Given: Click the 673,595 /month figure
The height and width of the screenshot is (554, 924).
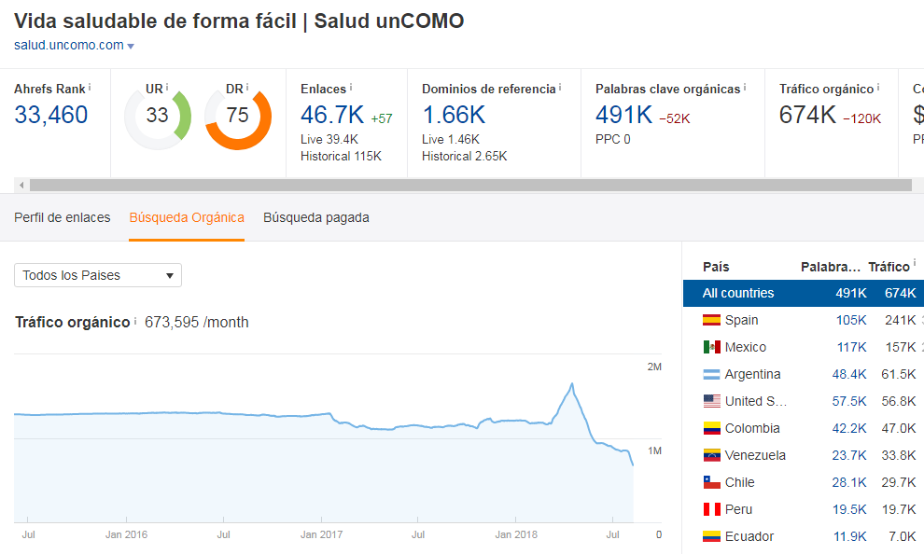Looking at the screenshot, I should point(197,322).
